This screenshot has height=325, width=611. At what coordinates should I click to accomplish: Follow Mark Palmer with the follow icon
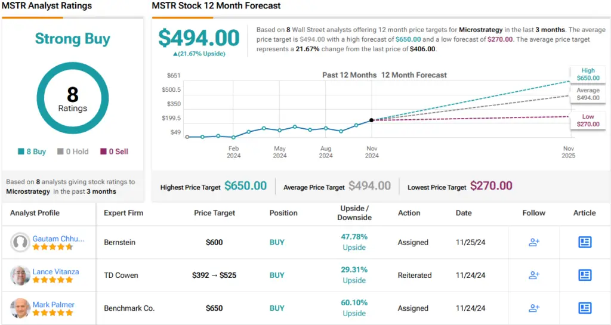click(x=534, y=308)
